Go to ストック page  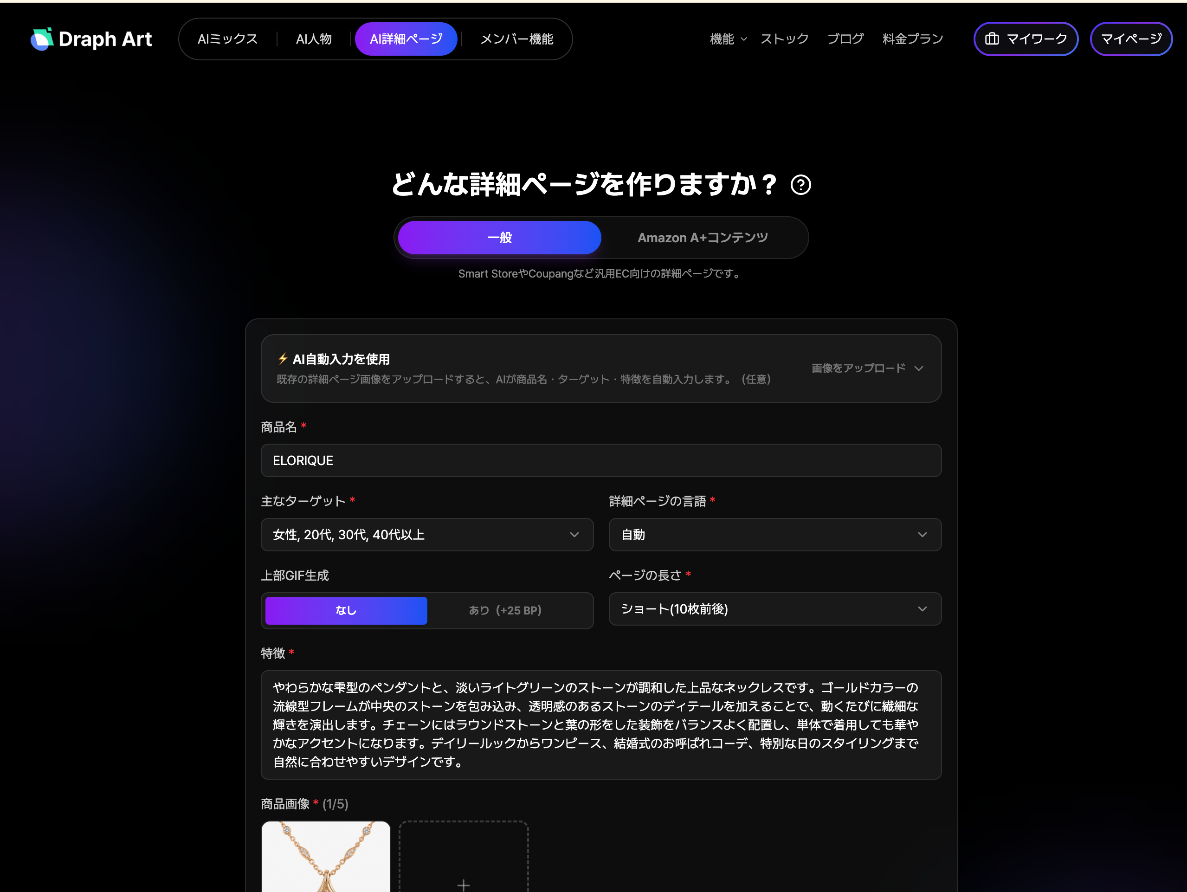tap(784, 39)
